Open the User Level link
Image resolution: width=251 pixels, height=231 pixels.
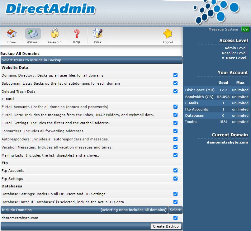click(236, 58)
